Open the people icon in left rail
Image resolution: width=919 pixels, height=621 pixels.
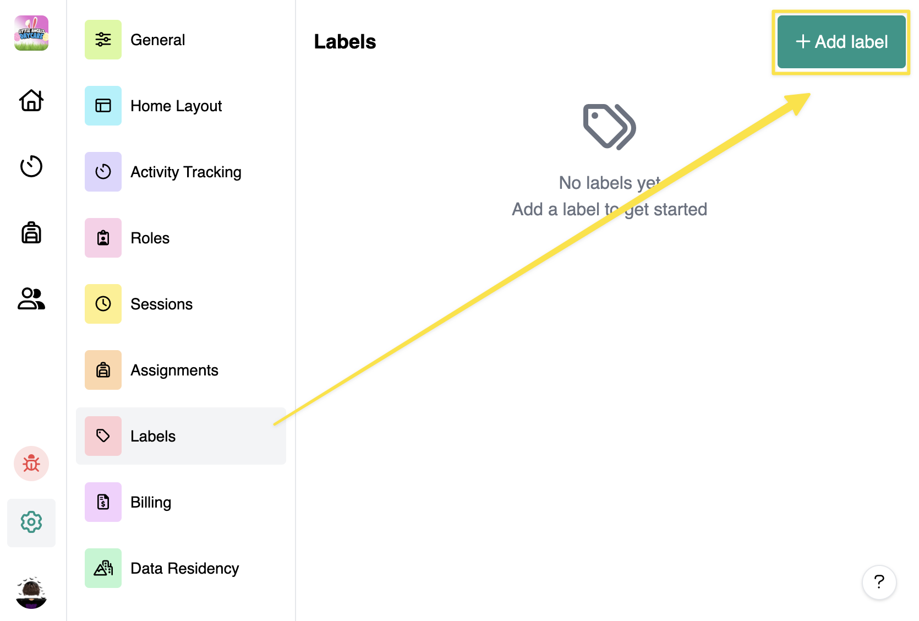click(x=31, y=298)
